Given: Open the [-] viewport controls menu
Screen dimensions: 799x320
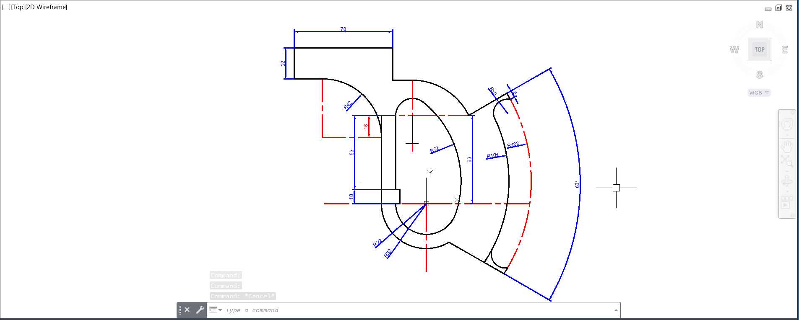Looking at the screenshot, I should coord(6,7).
